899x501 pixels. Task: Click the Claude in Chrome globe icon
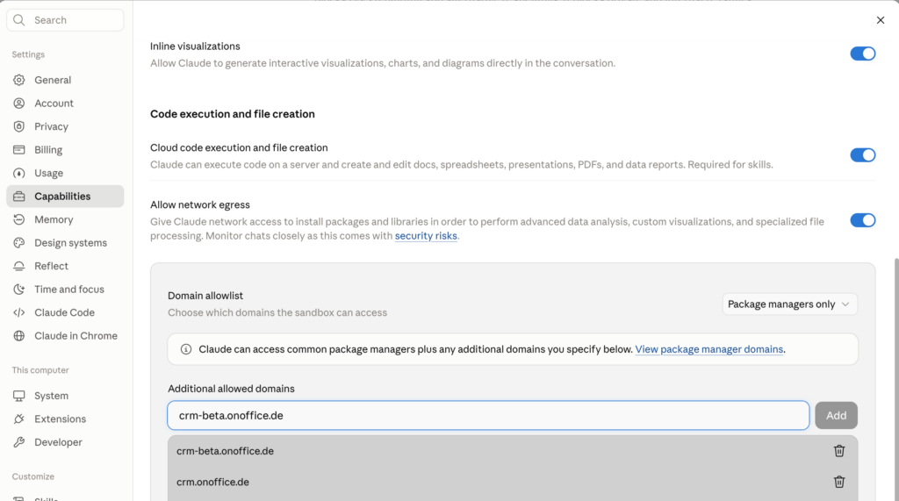pos(19,336)
